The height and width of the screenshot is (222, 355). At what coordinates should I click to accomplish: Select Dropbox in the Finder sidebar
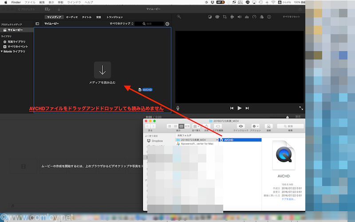155,141
